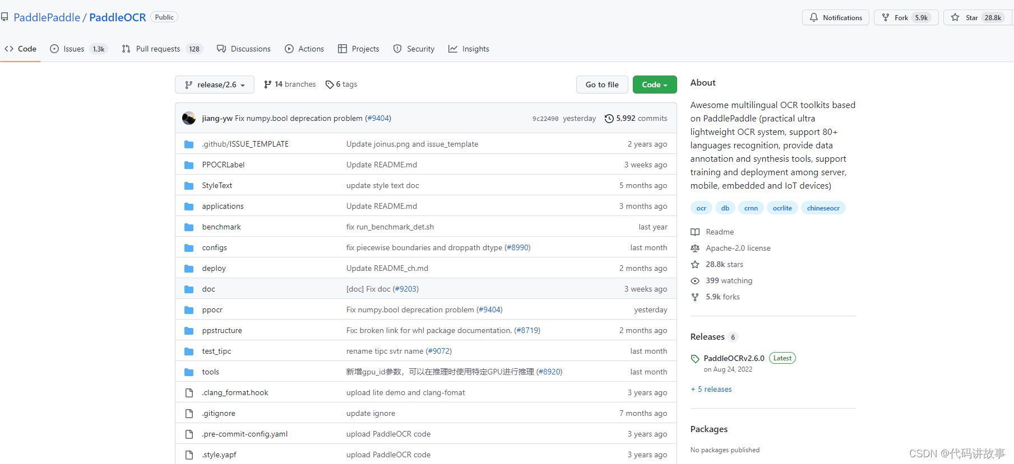
Task: Open pull request #9203 in doc row
Action: click(x=406, y=289)
